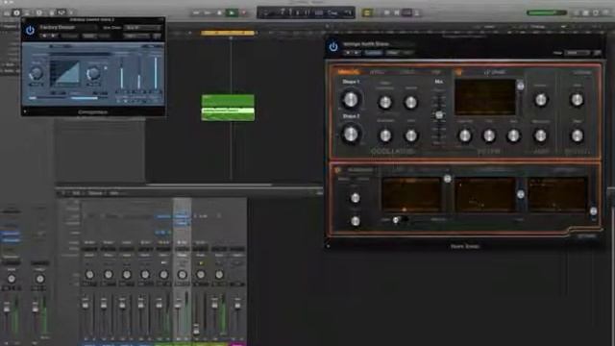Screen dimensions: 615x346
Task: Adjust the Effect section Rate knob
Action: pyautogui.click(x=577, y=136)
